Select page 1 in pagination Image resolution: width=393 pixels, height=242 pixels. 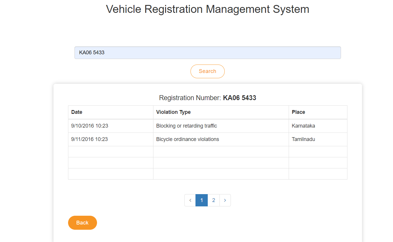pyautogui.click(x=202, y=200)
